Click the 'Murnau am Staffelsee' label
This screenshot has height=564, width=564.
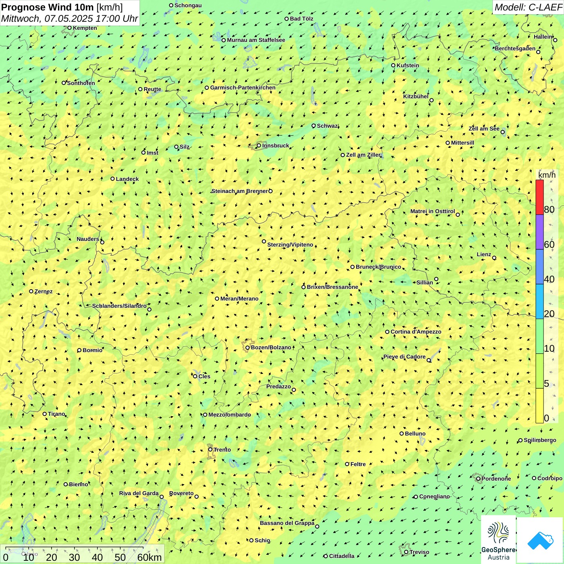(256, 40)
